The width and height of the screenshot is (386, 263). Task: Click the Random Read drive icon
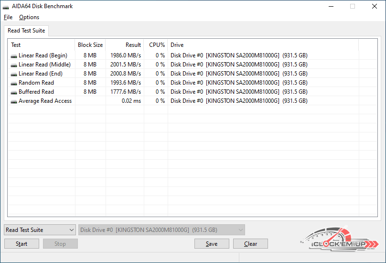pos(14,83)
